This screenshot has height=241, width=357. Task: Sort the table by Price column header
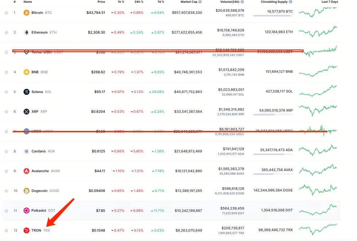point(101,2)
